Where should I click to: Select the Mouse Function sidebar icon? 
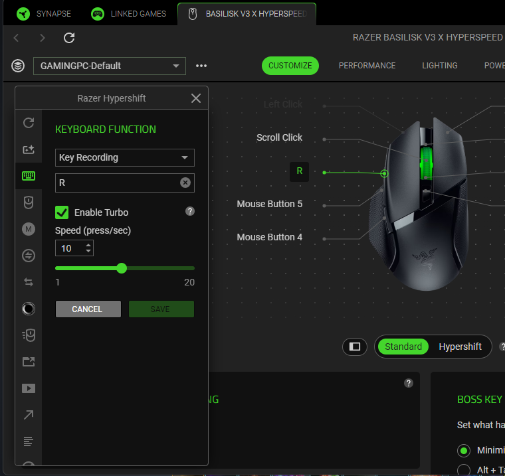pyautogui.click(x=29, y=202)
